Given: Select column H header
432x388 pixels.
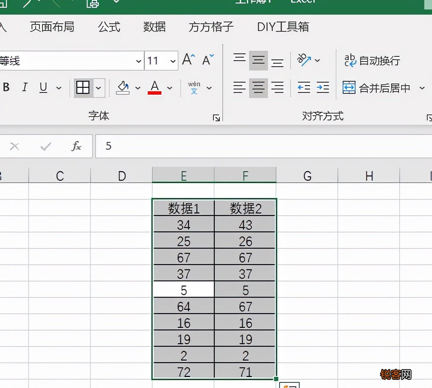Looking at the screenshot, I should [x=369, y=176].
